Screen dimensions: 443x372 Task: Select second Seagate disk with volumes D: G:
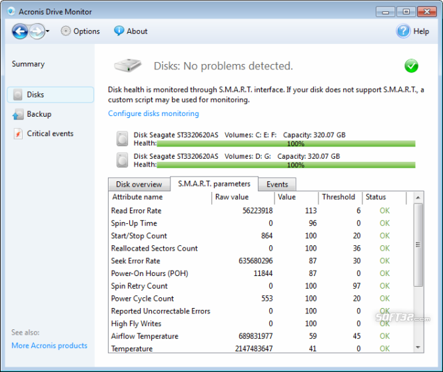click(x=266, y=160)
